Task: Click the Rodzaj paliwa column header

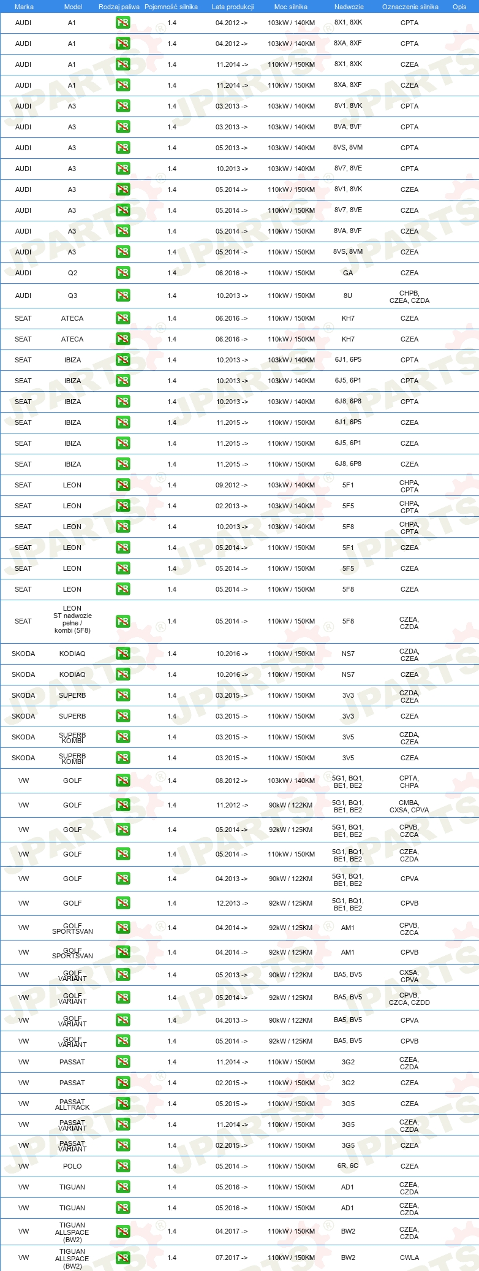Action: (119, 7)
